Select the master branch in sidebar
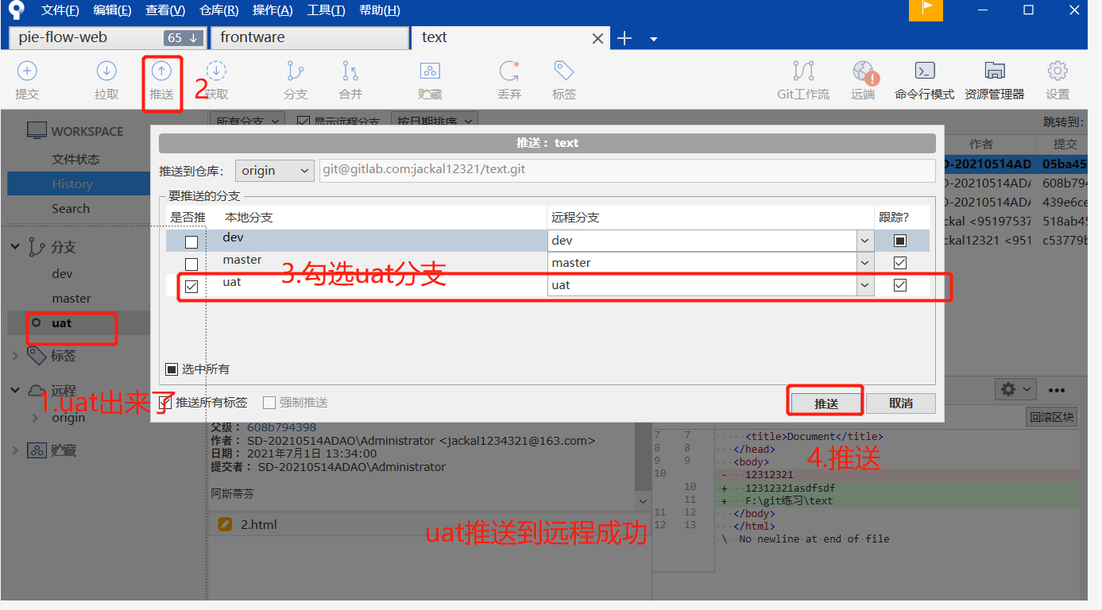The width and height of the screenshot is (1102, 610). tap(72, 298)
